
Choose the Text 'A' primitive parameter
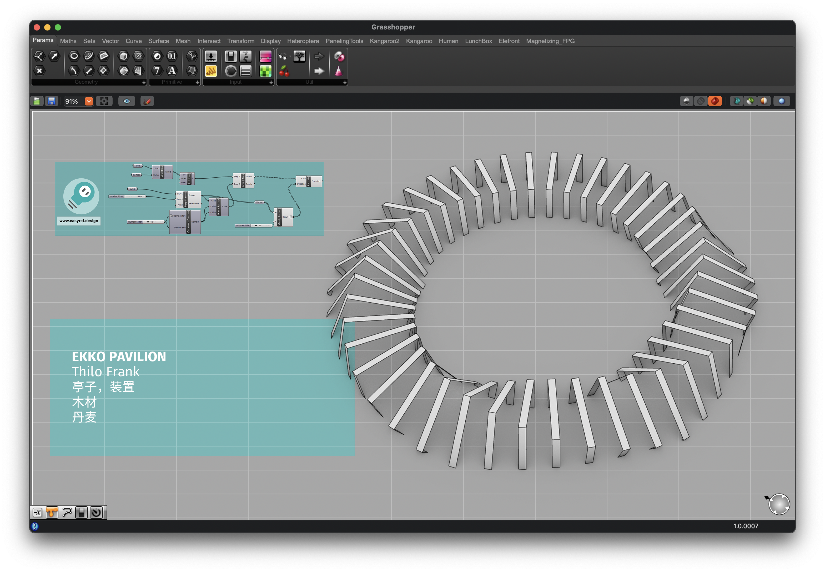click(172, 71)
